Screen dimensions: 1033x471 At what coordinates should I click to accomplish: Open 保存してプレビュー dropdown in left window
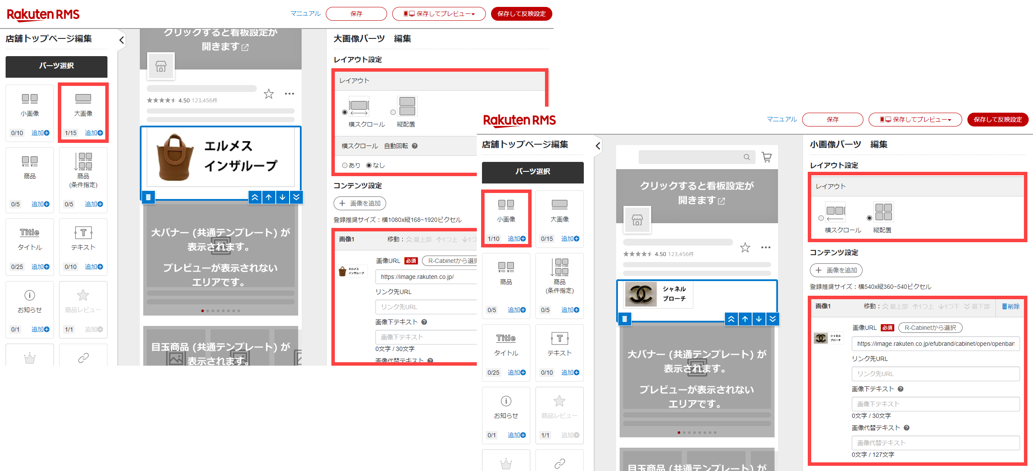(x=439, y=14)
